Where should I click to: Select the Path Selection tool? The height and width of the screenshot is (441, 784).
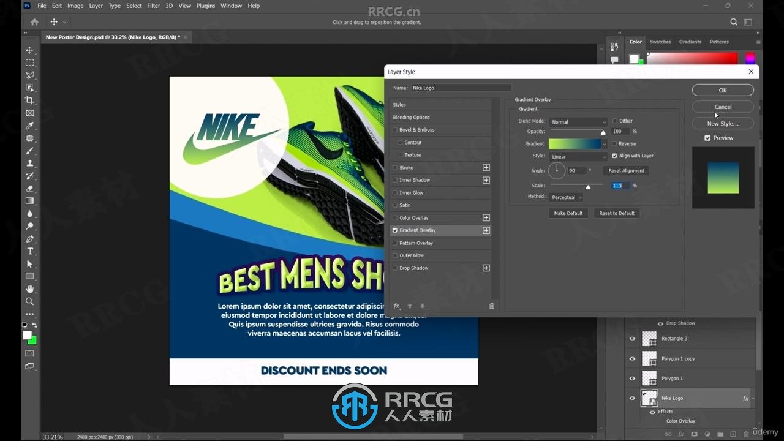point(29,264)
